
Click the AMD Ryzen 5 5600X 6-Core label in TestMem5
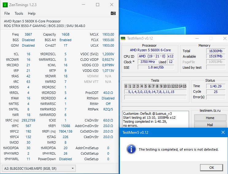(x=150, y=50)
